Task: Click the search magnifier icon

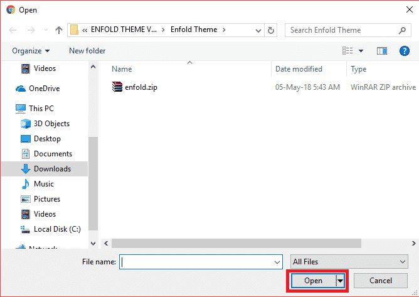Action: pyautogui.click(x=403, y=30)
